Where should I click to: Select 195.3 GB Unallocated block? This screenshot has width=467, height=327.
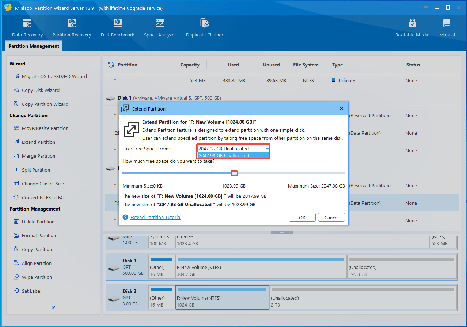point(402,267)
